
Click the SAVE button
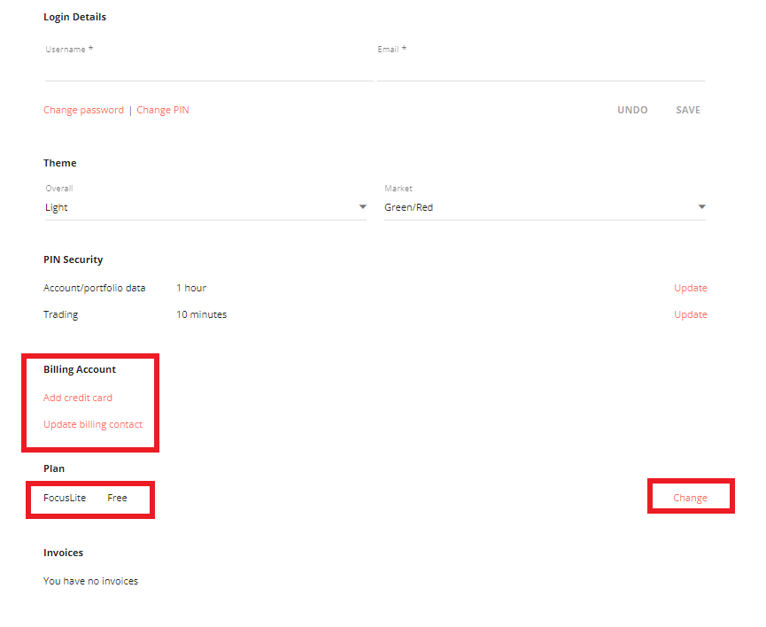tap(688, 110)
